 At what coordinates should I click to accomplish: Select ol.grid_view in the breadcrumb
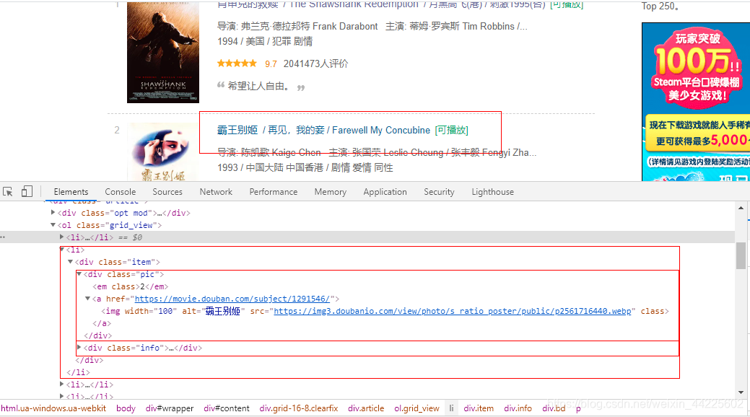[417, 408]
